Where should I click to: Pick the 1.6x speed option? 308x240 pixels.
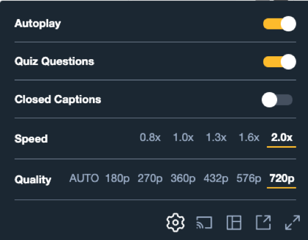(249, 137)
